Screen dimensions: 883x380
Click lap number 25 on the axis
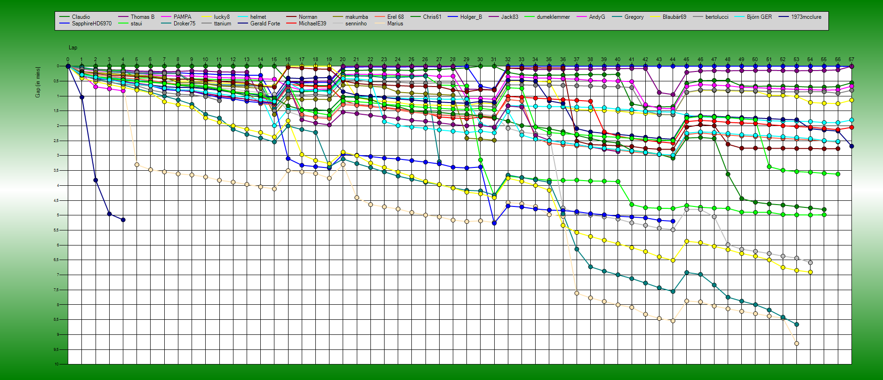411,60
